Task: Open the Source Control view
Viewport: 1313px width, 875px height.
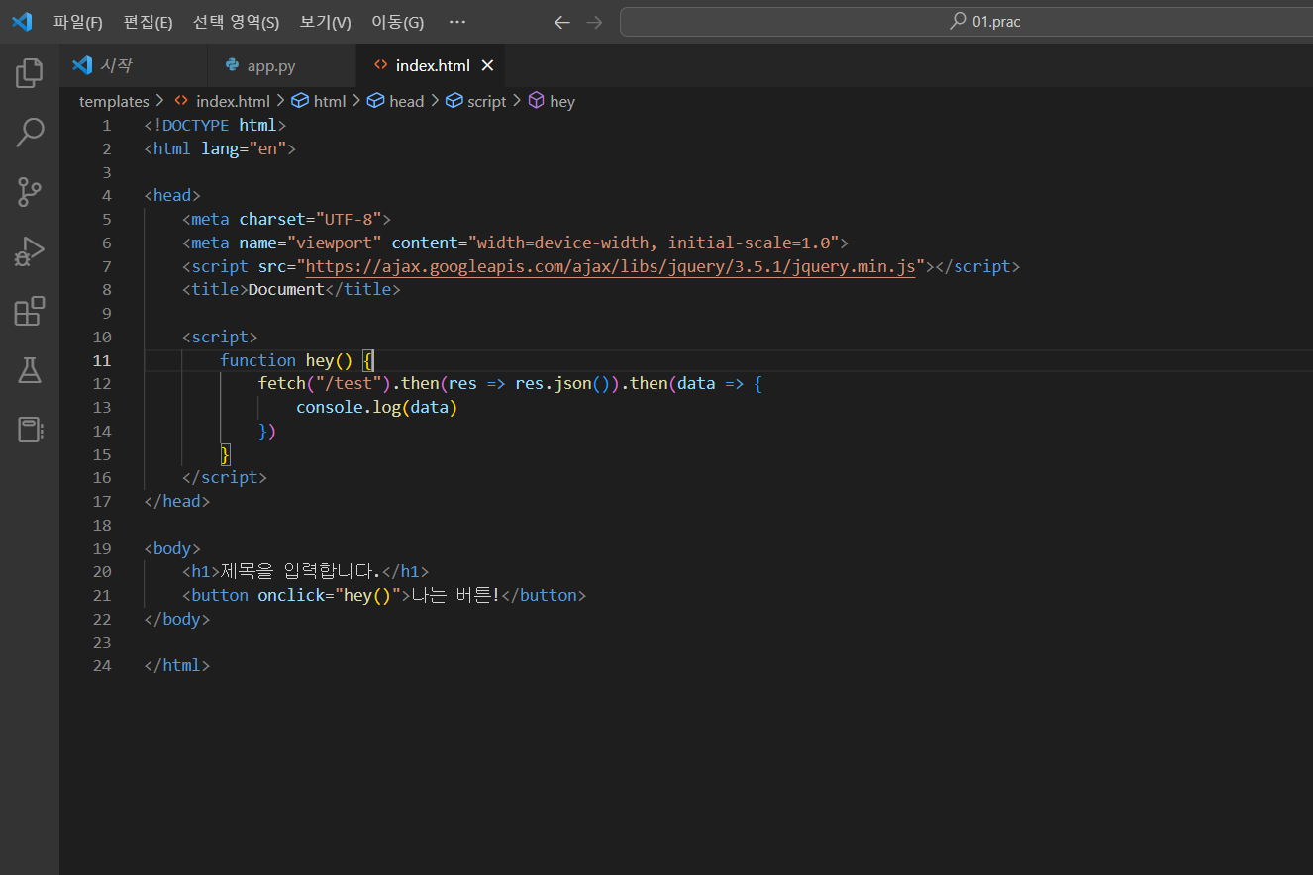Action: (30, 192)
